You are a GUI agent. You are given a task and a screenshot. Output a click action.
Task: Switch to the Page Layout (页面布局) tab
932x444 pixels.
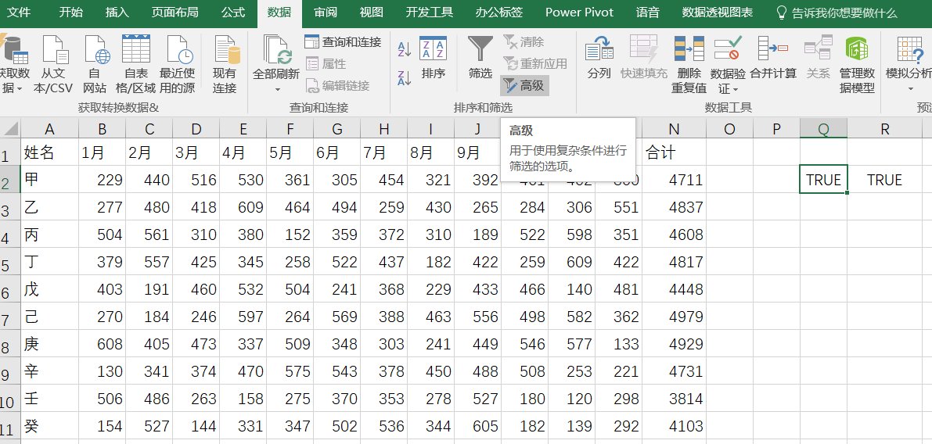tap(175, 12)
